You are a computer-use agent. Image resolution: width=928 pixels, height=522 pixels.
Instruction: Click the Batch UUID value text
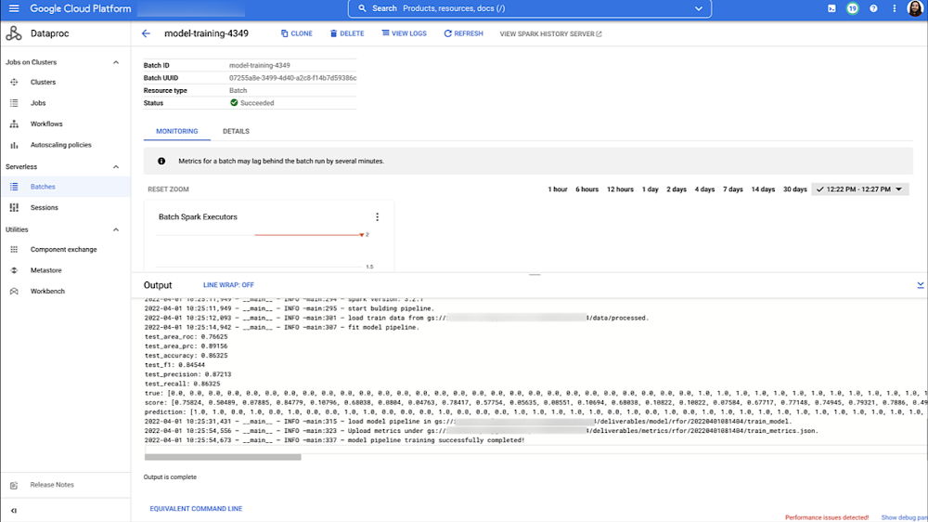tap(293, 78)
